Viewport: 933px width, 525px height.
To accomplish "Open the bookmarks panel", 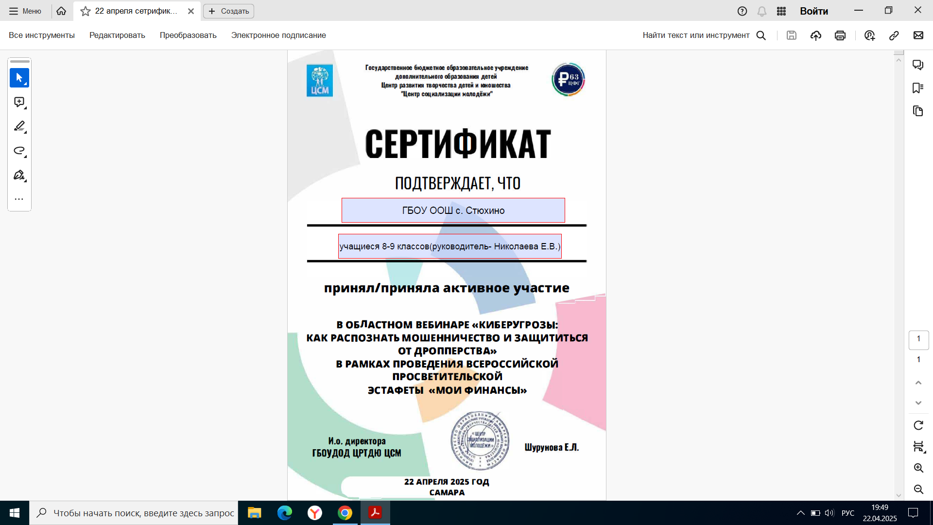I will (918, 88).
